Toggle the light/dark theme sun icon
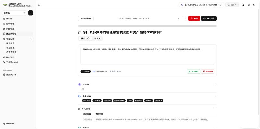This screenshot has width=260, height=129. [x=254, y=5]
